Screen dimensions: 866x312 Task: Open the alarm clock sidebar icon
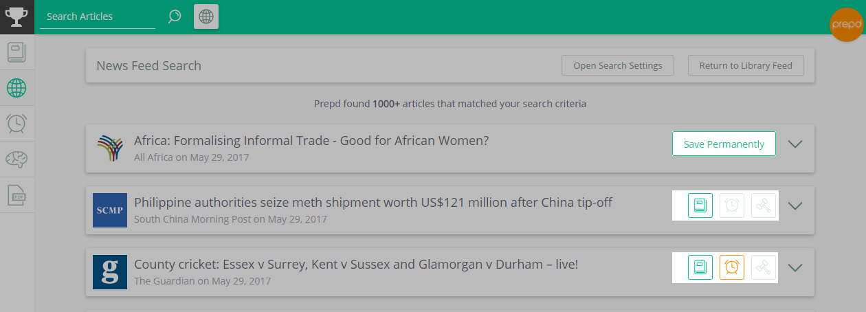[x=16, y=124]
